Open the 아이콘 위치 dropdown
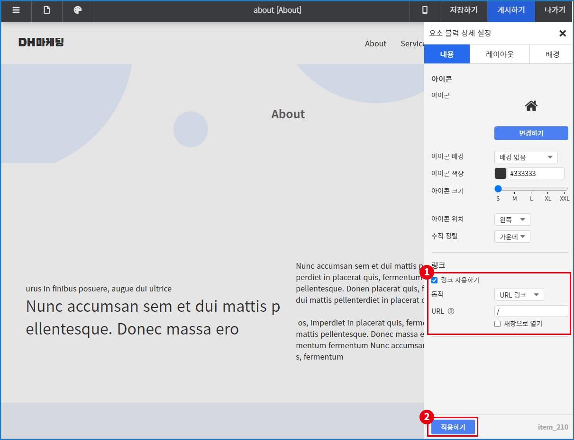This screenshot has height=440, width=574. coord(512,220)
